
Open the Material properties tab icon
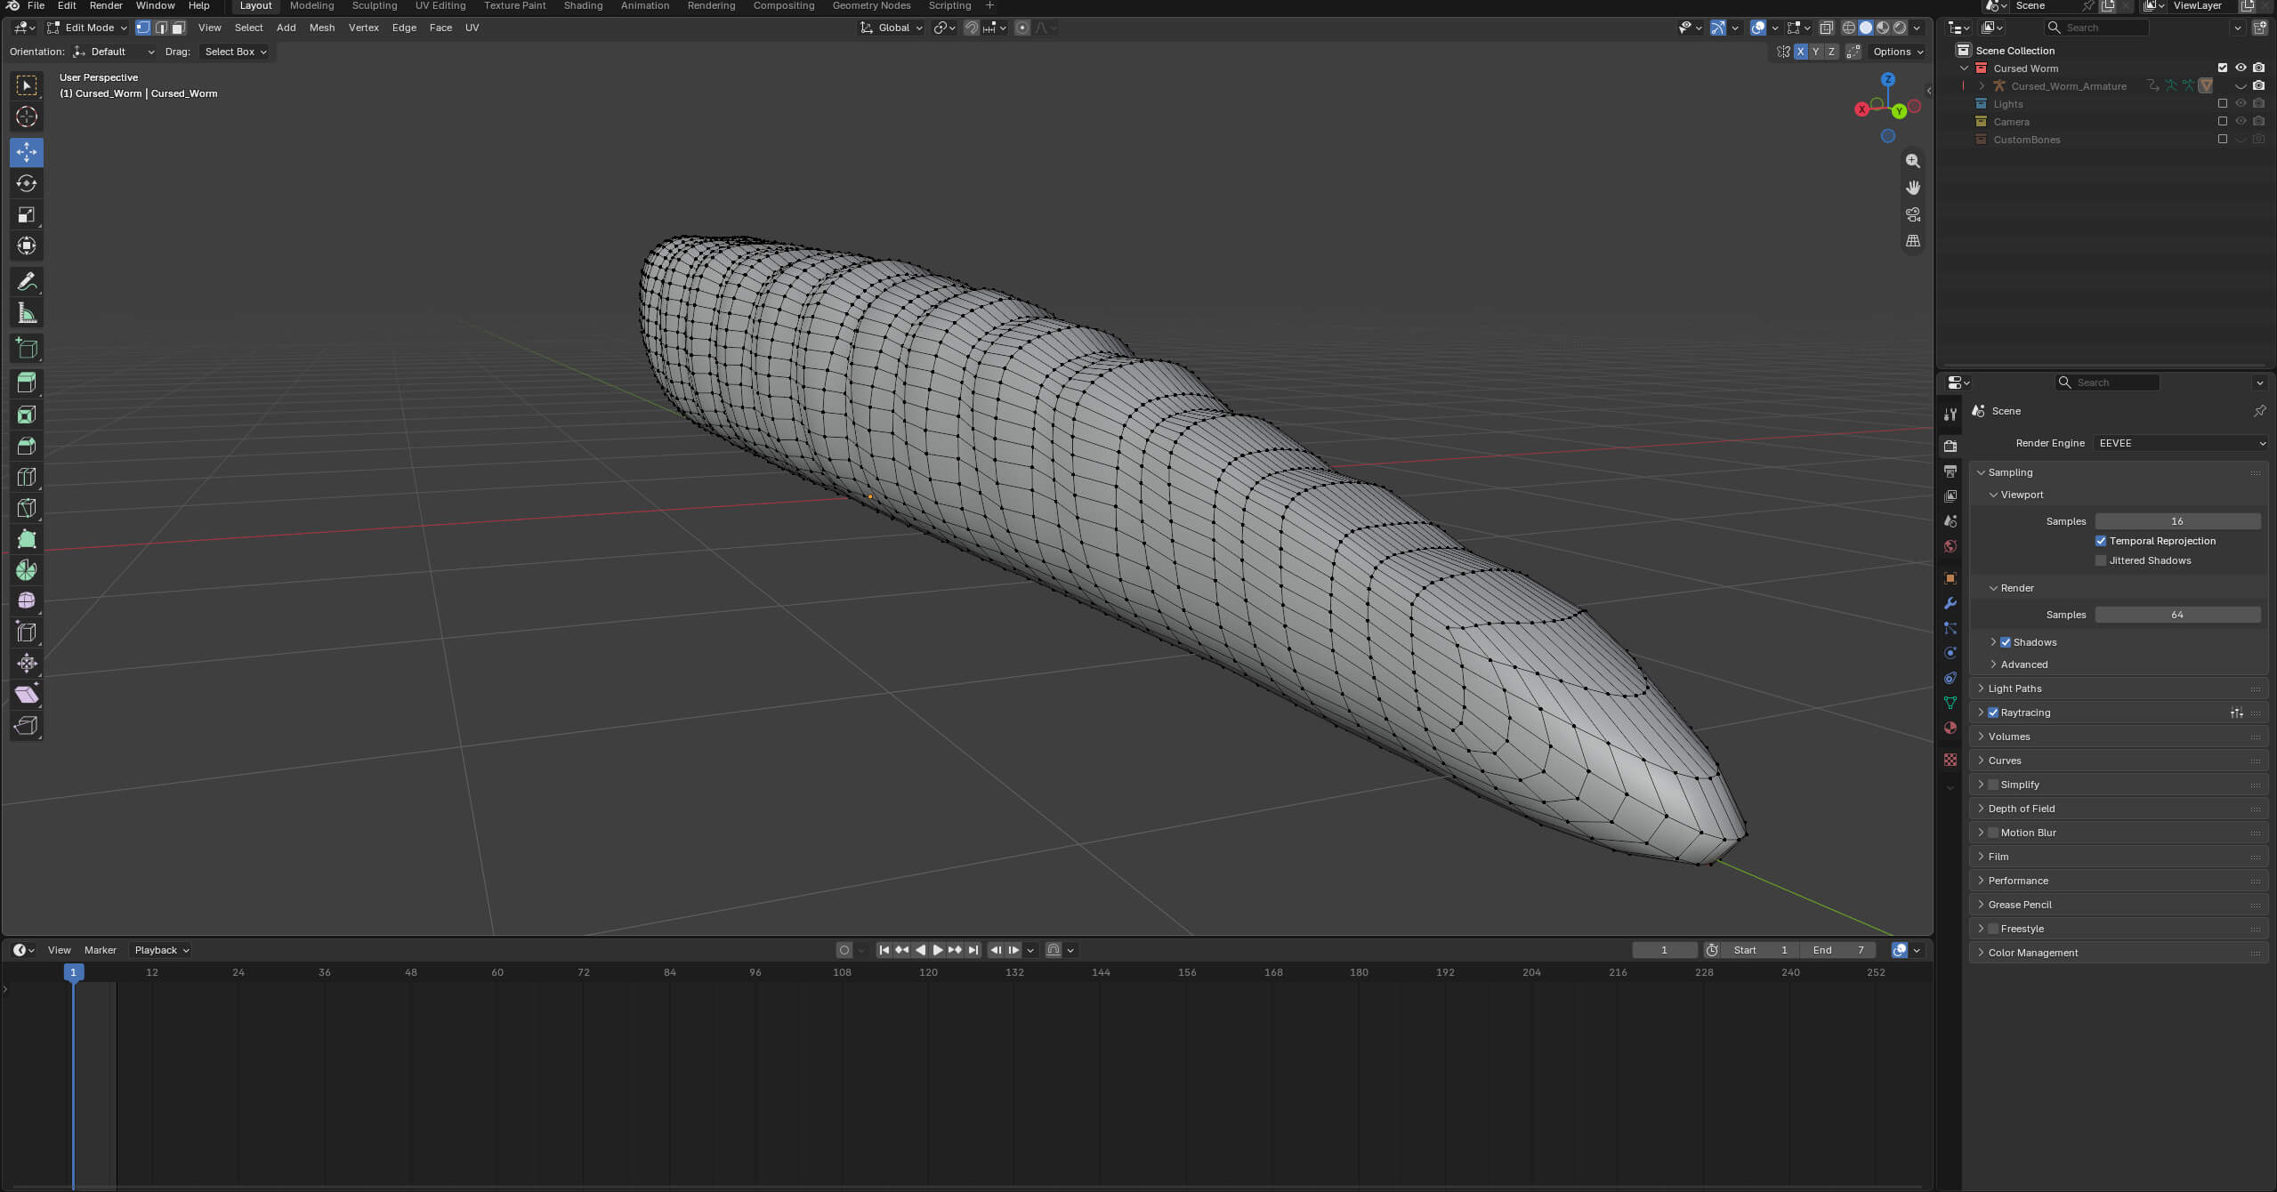click(1950, 728)
